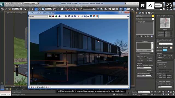Open the Utilities hammer tab

(153, 13)
